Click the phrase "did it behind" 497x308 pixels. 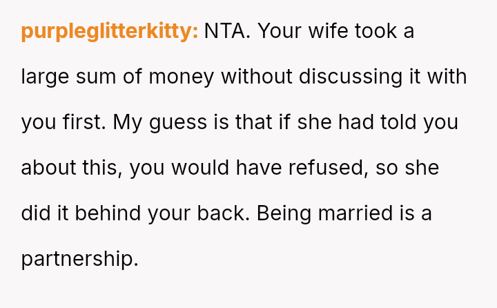(82, 213)
